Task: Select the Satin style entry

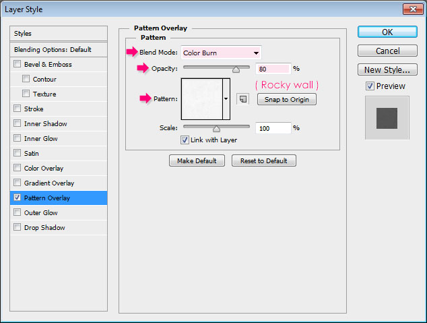Action: click(x=59, y=153)
